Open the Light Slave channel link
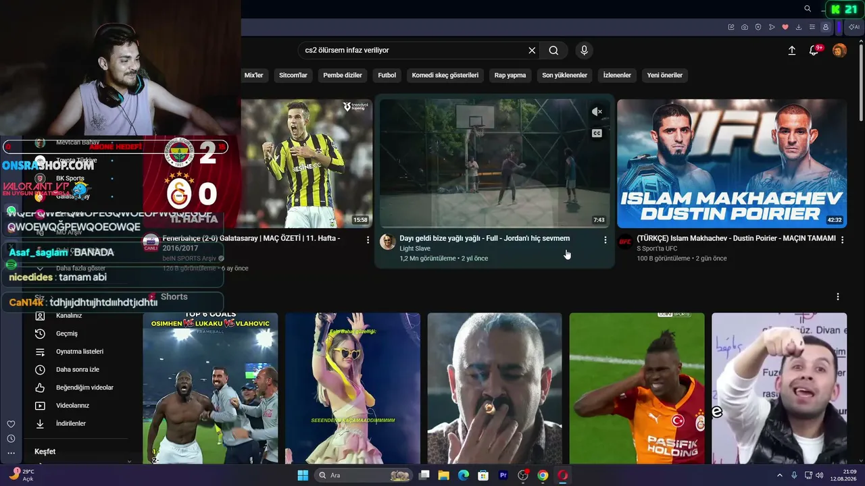 coord(415,249)
